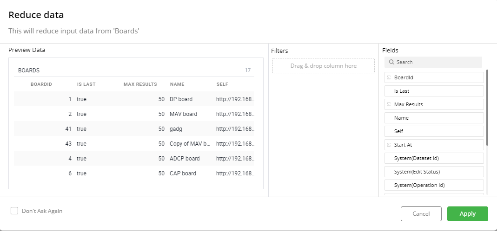
Task: Select the Is Last field
Action: (434, 91)
